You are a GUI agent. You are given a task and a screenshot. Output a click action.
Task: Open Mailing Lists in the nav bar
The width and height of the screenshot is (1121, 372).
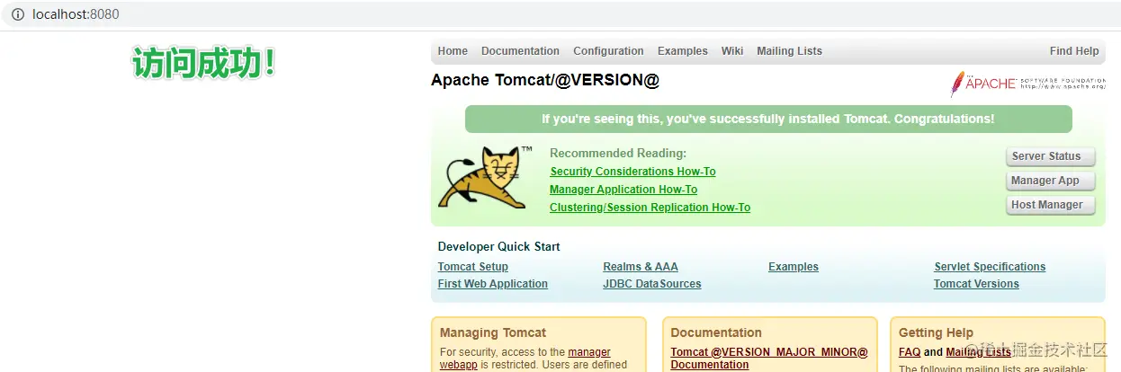[789, 51]
